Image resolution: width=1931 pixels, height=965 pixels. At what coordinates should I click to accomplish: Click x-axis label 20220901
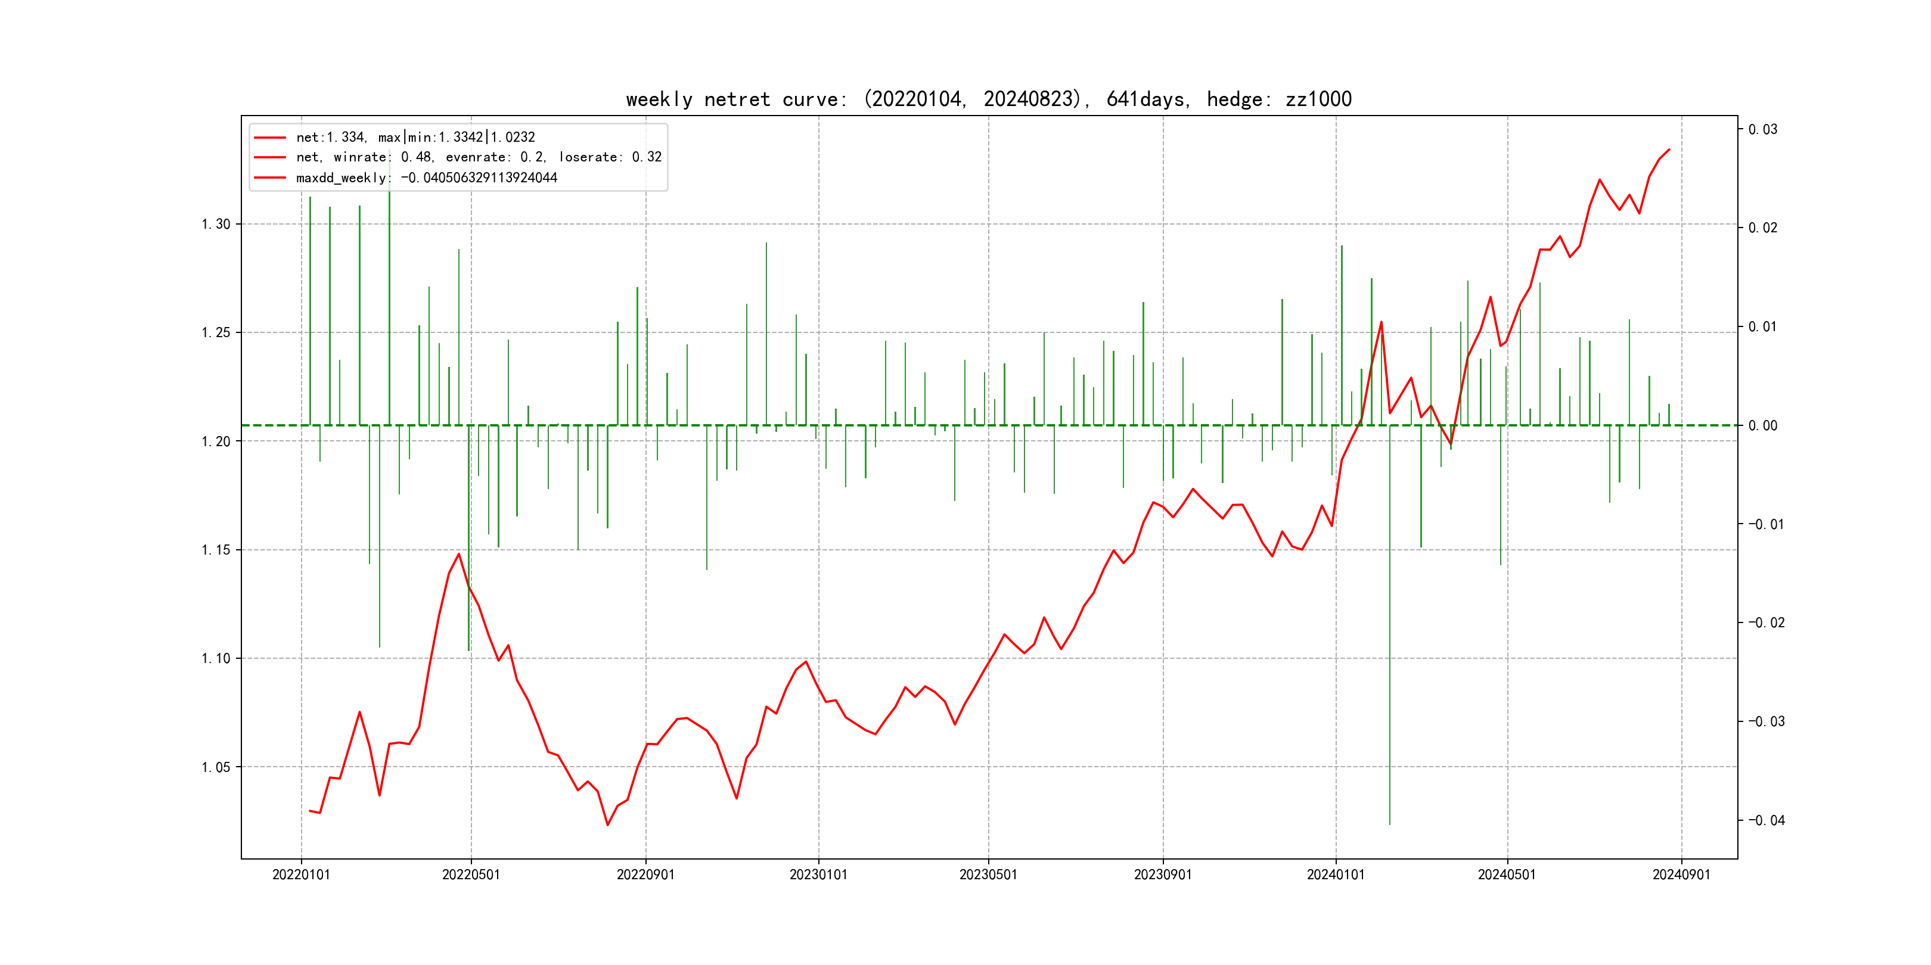coord(645,874)
